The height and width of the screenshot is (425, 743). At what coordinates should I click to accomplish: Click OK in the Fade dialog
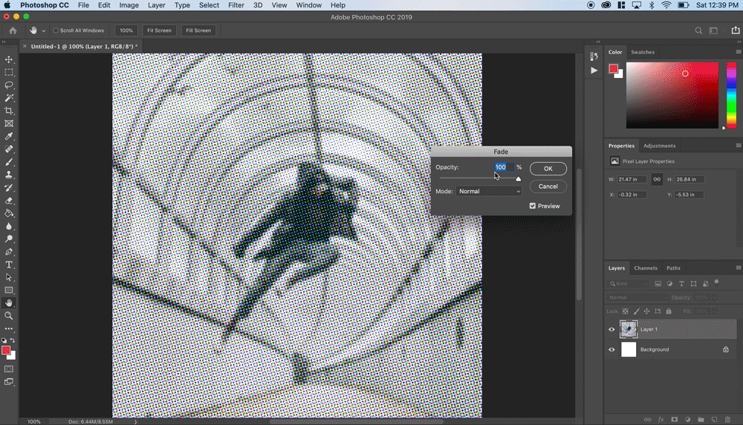click(548, 169)
